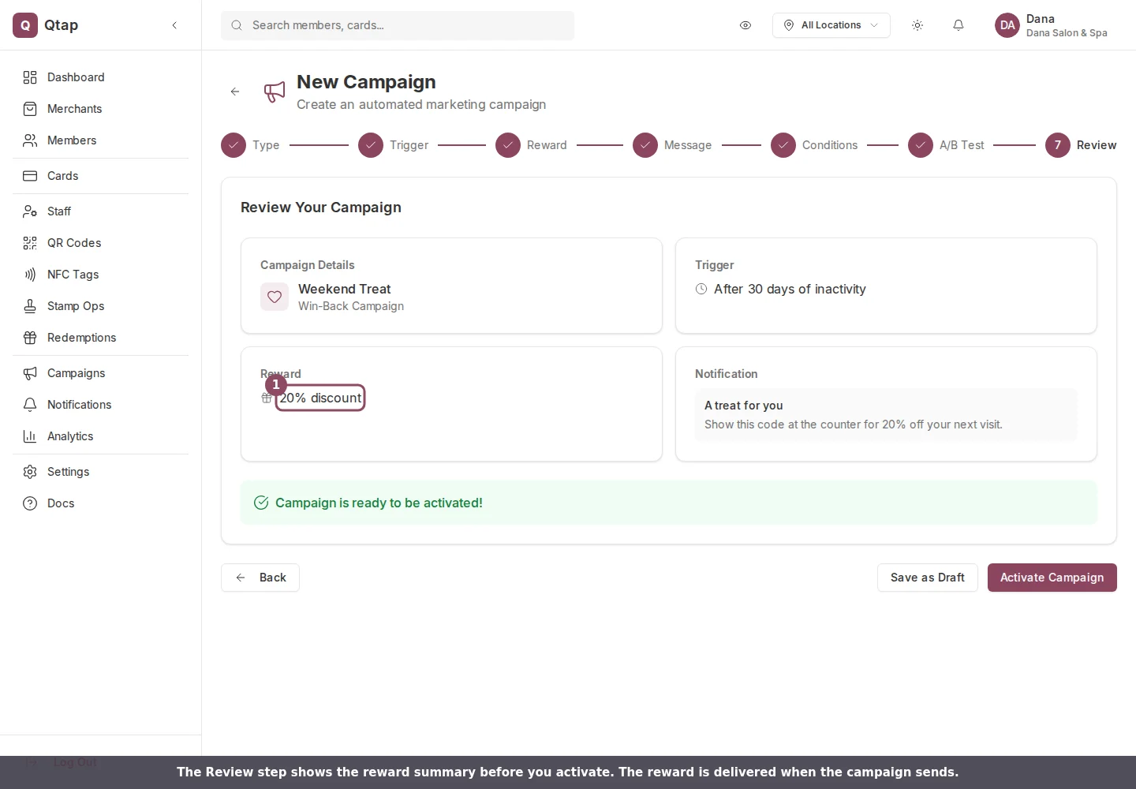Click the Settings gear icon

click(30, 472)
